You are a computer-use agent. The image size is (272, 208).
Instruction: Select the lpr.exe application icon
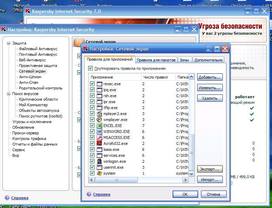99,102
